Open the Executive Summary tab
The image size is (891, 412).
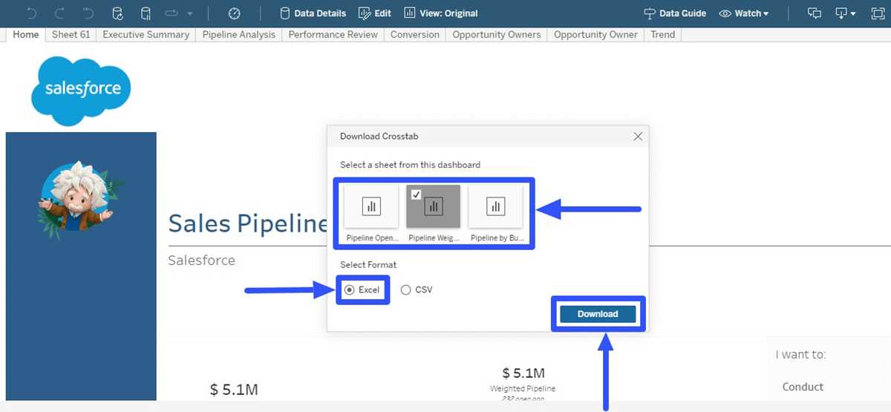point(146,35)
